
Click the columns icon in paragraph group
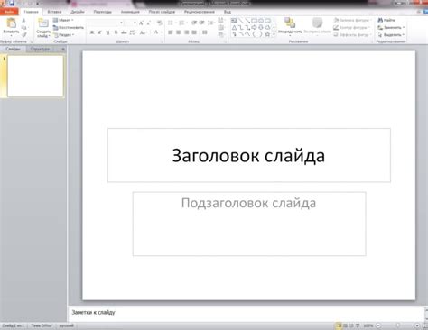coord(205,32)
